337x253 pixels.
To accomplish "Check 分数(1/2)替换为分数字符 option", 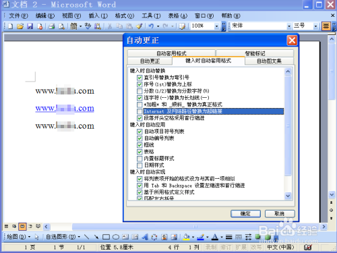I will click(x=140, y=91).
